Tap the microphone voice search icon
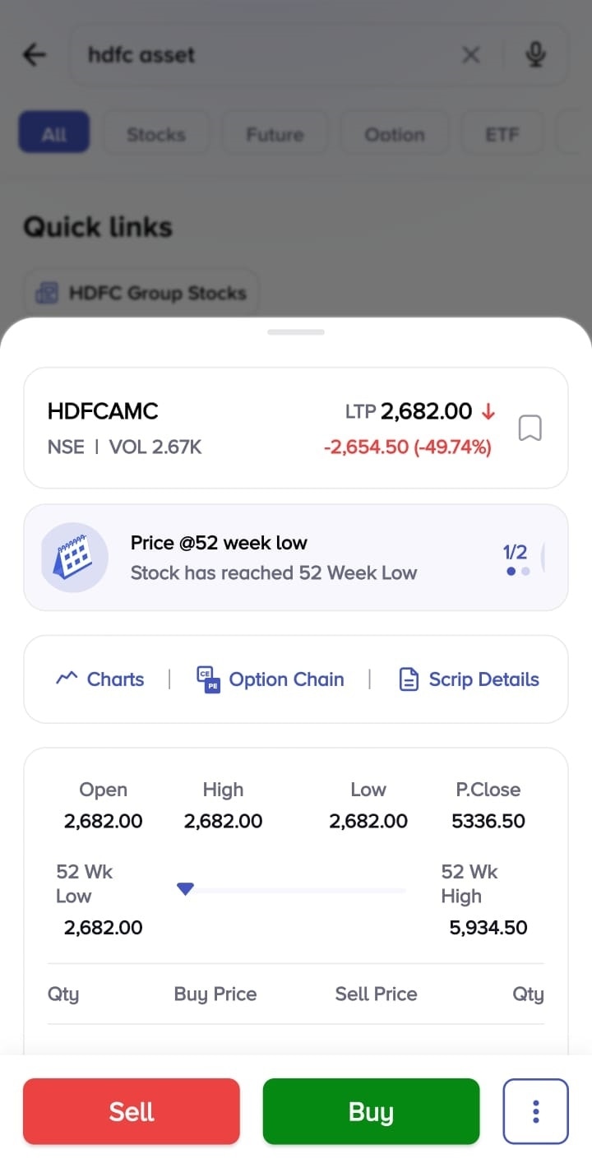Screen dimensions: 592x1168 click(535, 55)
